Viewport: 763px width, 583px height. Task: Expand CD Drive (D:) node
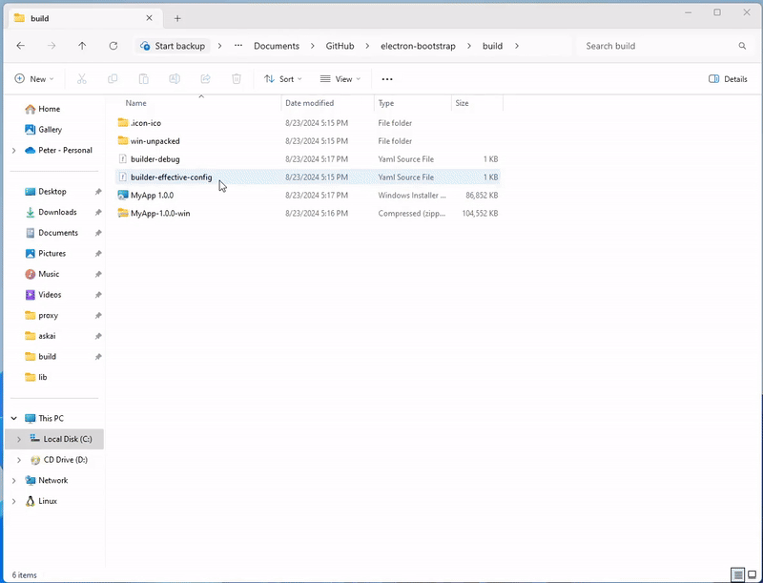click(x=19, y=460)
